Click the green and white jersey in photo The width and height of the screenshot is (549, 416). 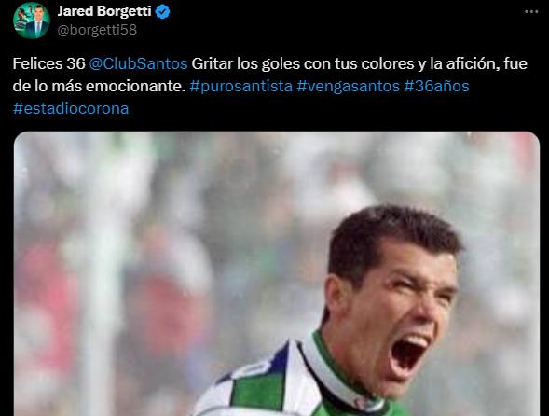(291, 382)
